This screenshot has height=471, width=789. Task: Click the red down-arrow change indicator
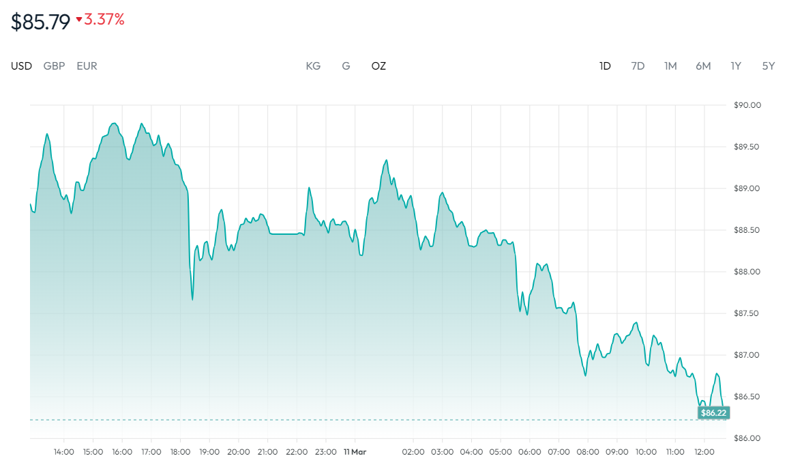(x=79, y=20)
